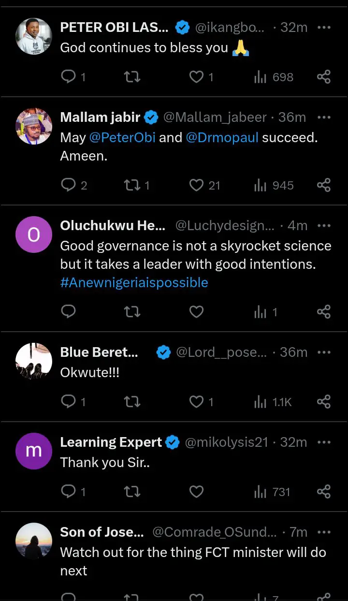348x601 pixels.
Task: Open the #Anewnigeriaispossible hashtag
Action: coord(134,282)
